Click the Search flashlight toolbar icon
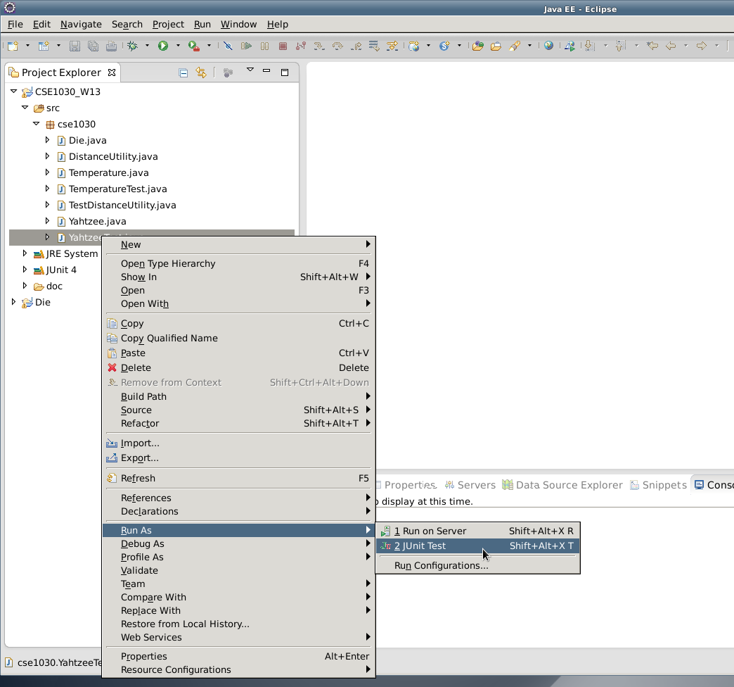Screen dimensions: 734x687 (x=515, y=46)
